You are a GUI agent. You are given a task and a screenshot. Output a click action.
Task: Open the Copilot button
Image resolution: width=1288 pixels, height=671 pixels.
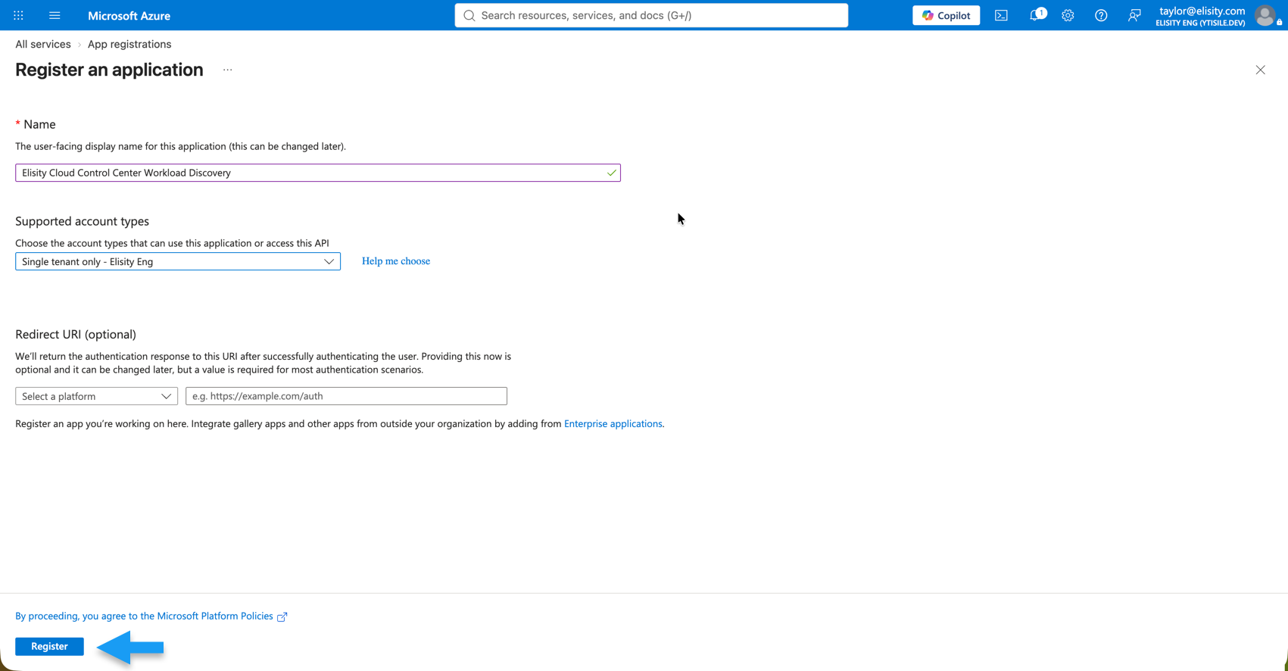click(x=946, y=15)
